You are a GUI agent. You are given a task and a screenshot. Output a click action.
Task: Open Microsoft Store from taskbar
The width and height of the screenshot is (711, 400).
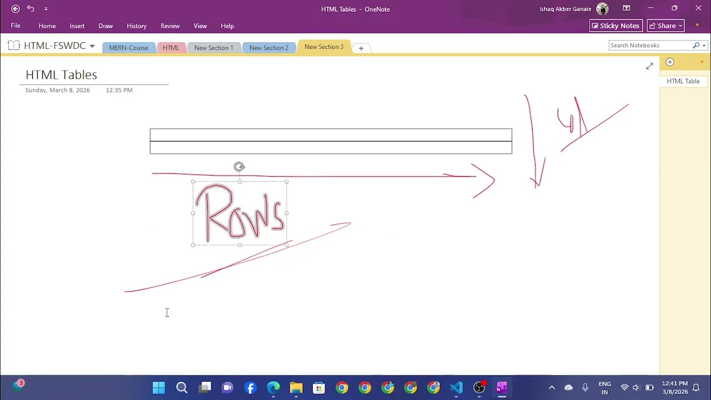point(319,388)
